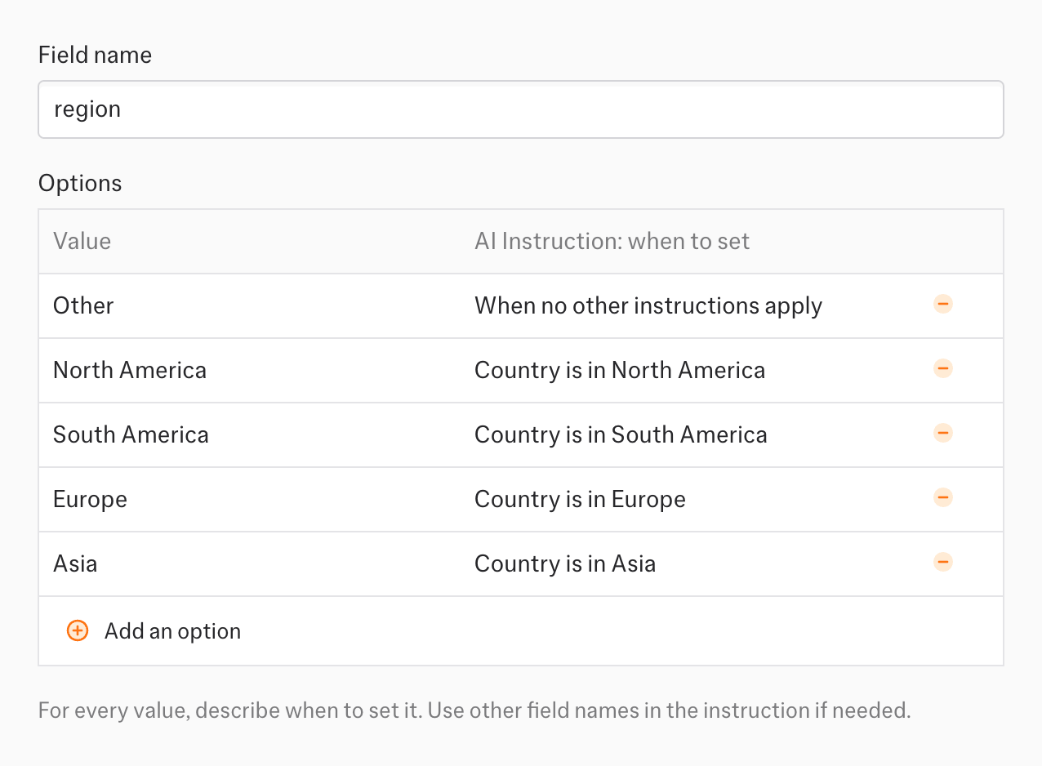Click the Value column header
The height and width of the screenshot is (766, 1042).
point(82,242)
